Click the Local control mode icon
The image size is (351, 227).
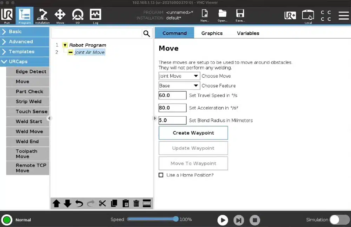coord(308,17)
